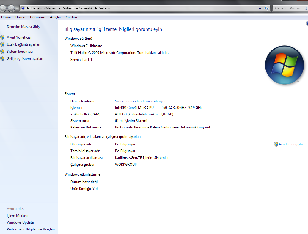
Task: Click shield icon beside Ayarları değiştir
Action: tap(276, 144)
